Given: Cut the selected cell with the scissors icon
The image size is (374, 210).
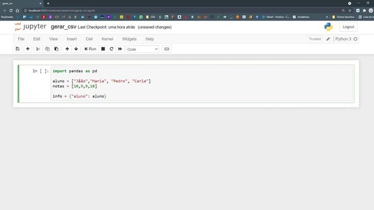Looking at the screenshot, I should pos(38,49).
